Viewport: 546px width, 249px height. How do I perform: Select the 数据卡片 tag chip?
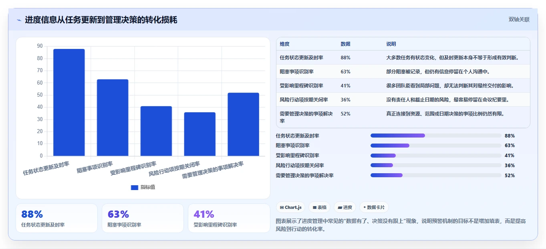374,207
